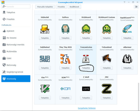140x111 pixels.
Task: Click the help question mark icon
Action: click(125, 2)
